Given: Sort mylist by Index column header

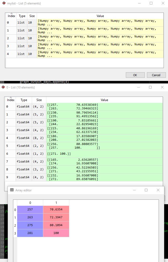Looking at the screenshot, I should pos(11,16).
